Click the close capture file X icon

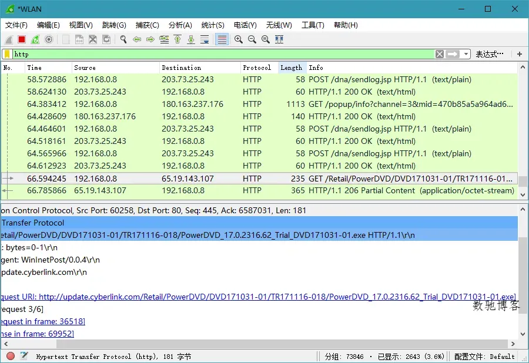[x=93, y=39]
